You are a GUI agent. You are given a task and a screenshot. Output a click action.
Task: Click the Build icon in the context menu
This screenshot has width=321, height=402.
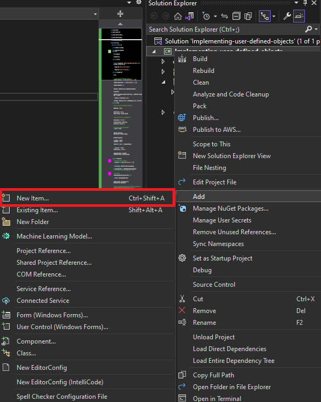tap(182, 59)
